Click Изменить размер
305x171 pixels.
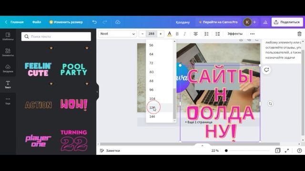(66, 22)
